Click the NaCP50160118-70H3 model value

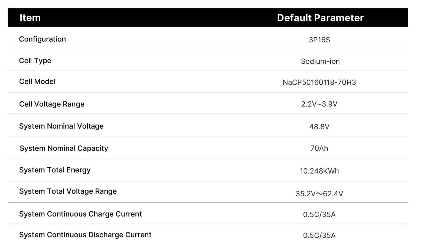click(319, 82)
